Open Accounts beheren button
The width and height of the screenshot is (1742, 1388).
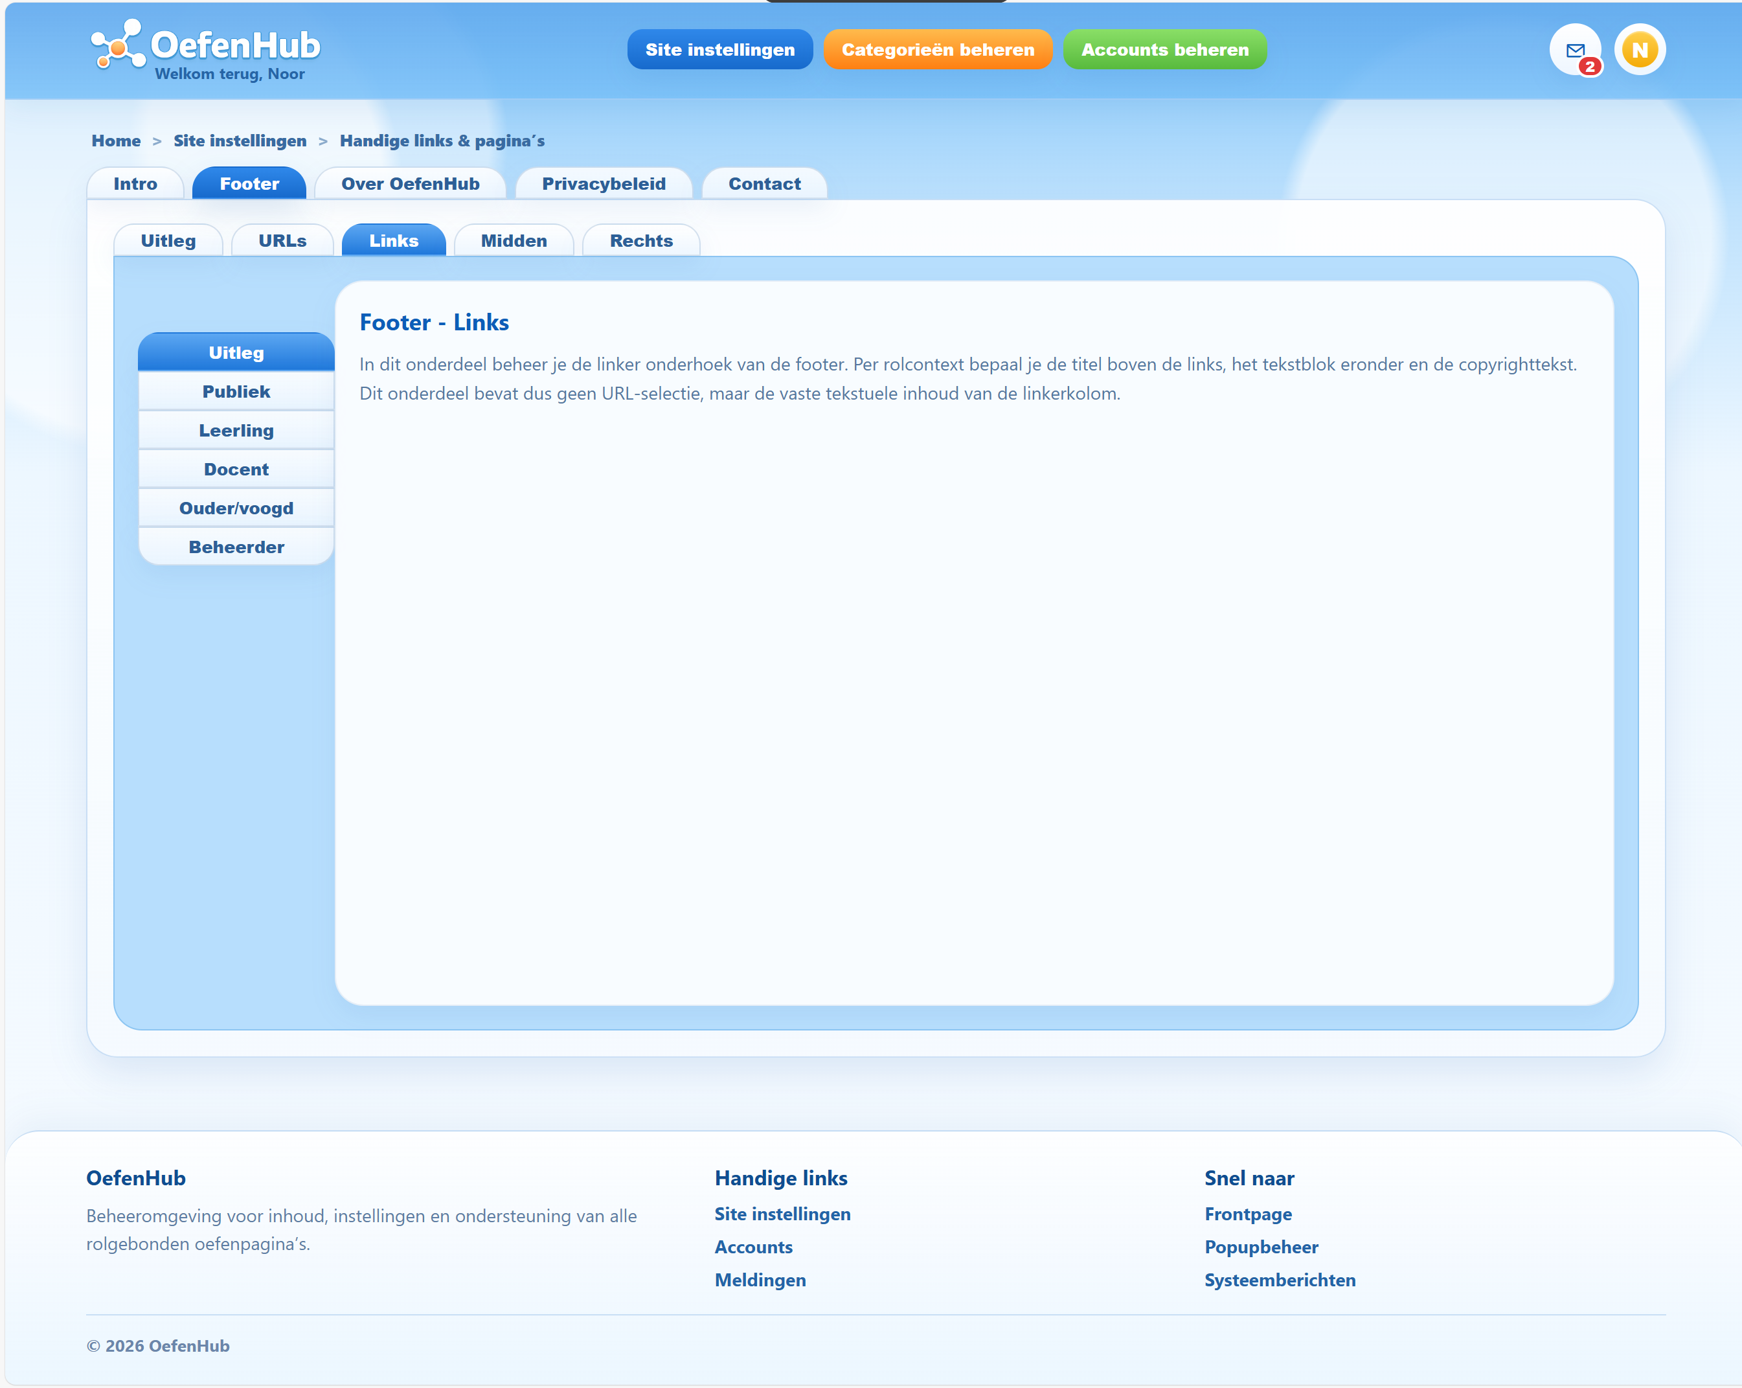click(x=1164, y=49)
